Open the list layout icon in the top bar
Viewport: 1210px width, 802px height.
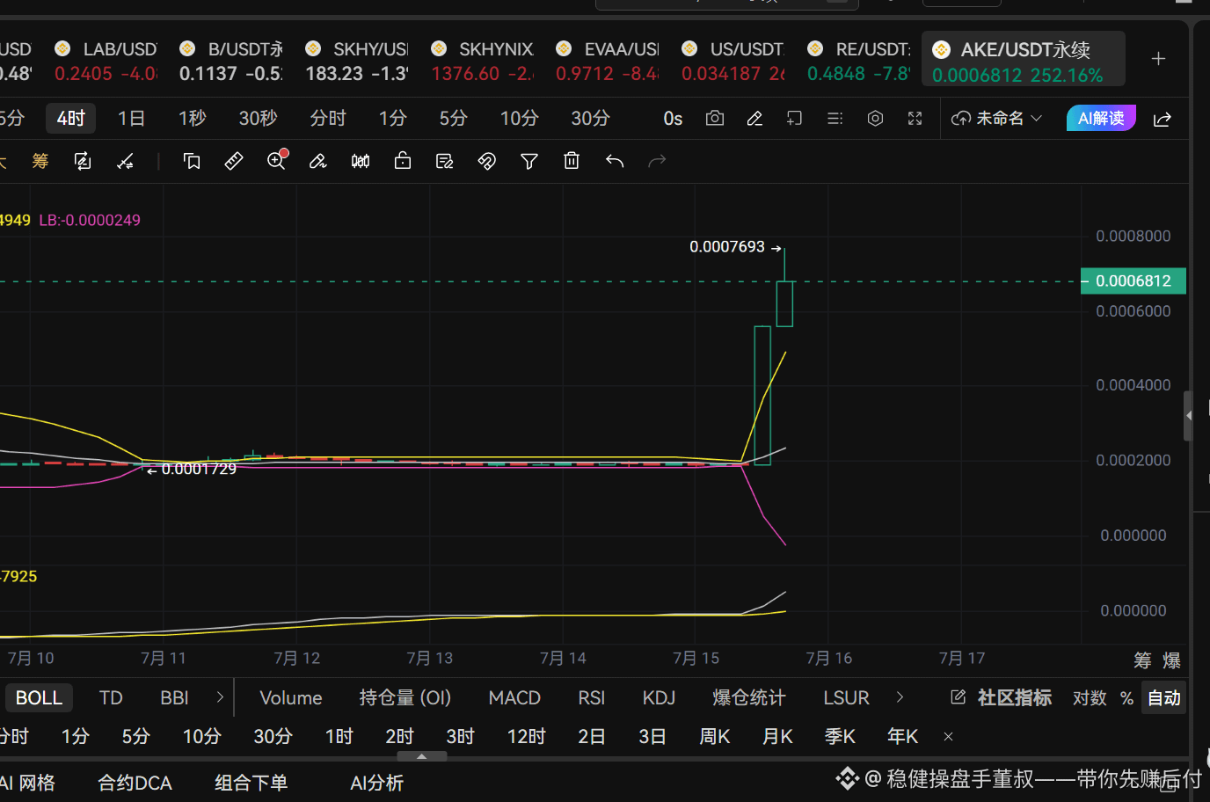(835, 118)
